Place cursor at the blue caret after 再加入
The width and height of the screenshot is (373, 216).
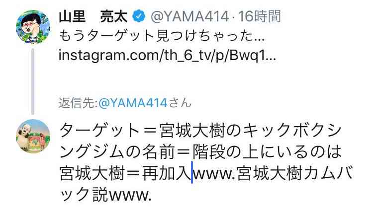point(192,172)
